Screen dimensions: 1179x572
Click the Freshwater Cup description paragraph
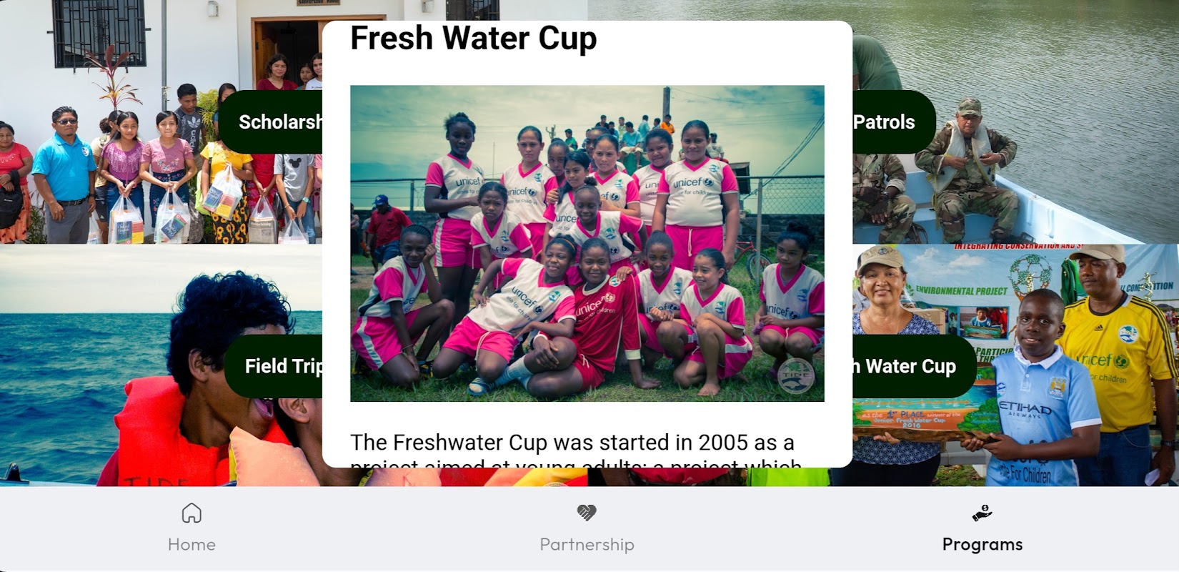(575, 449)
